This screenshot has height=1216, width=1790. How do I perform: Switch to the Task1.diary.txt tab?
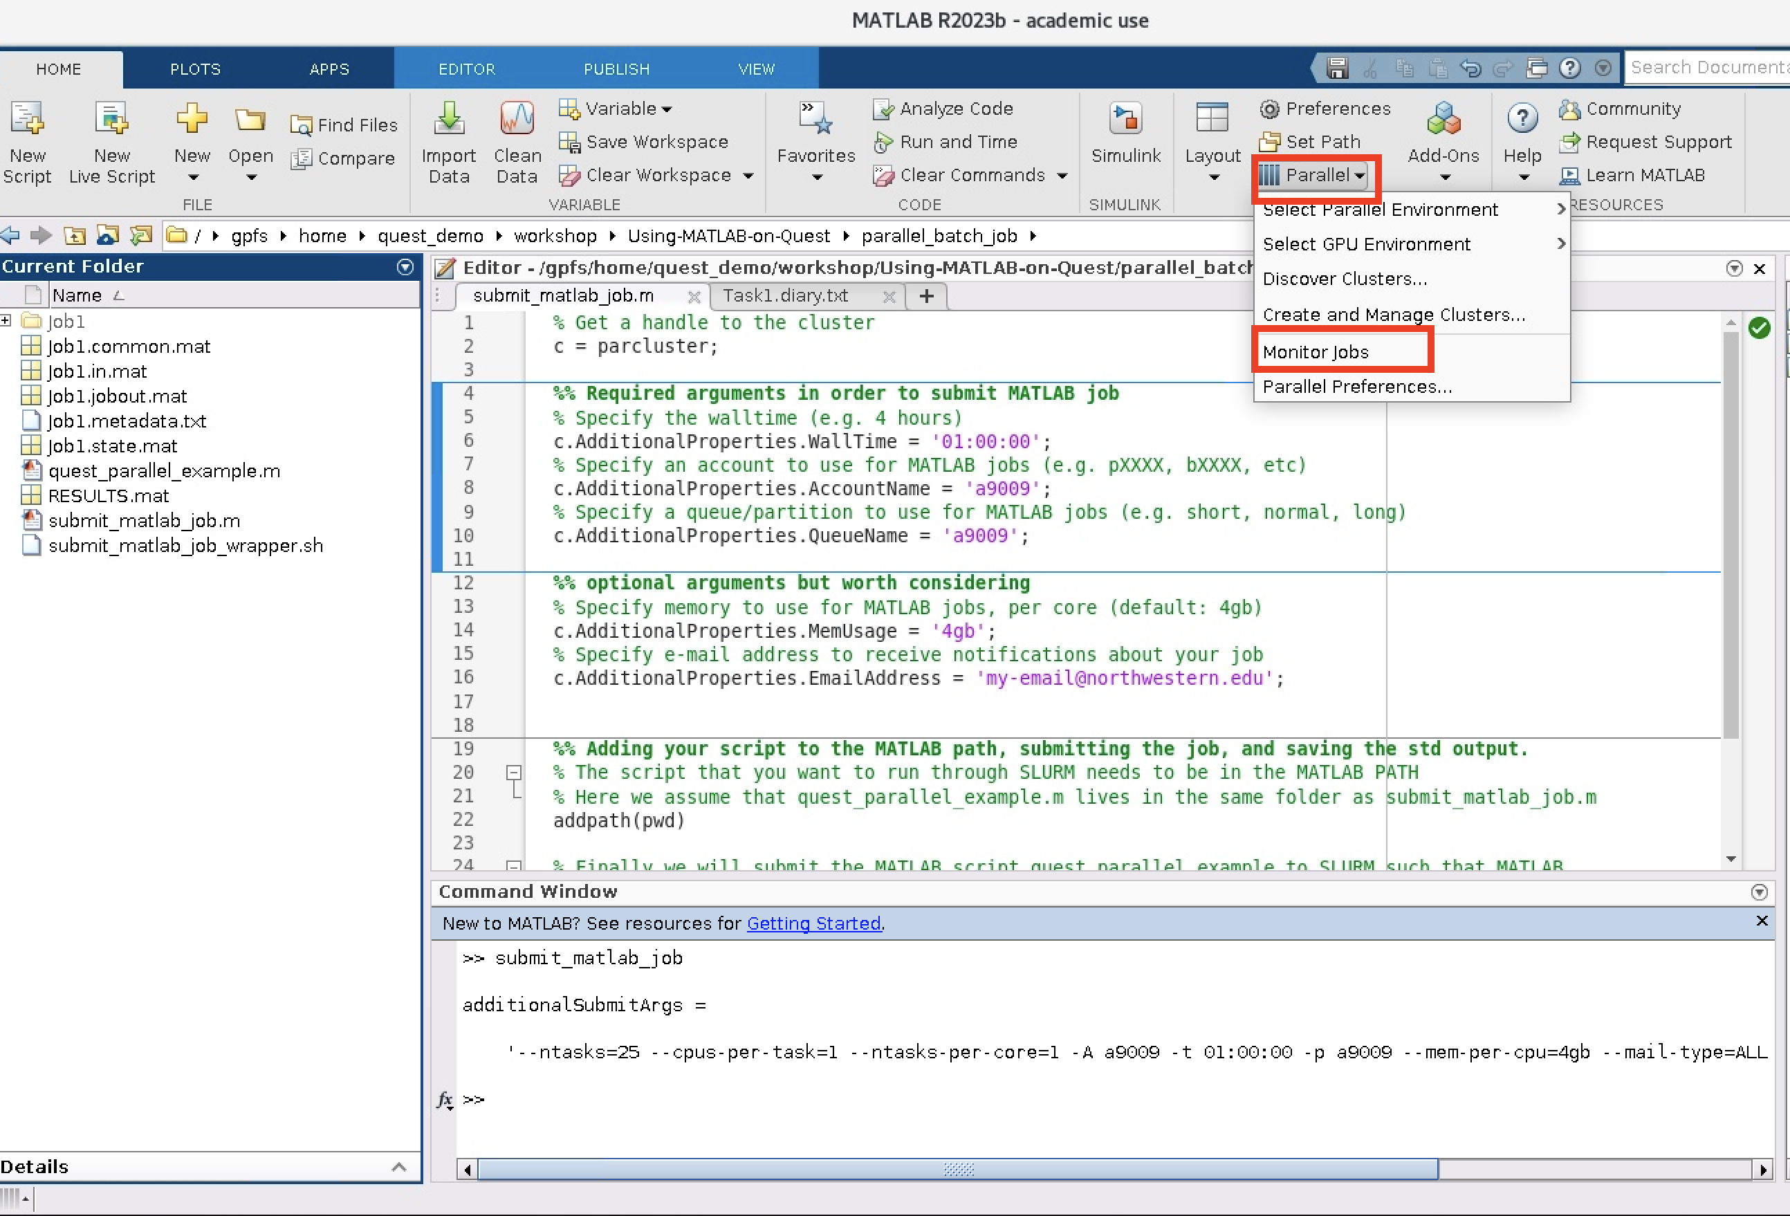tap(788, 296)
